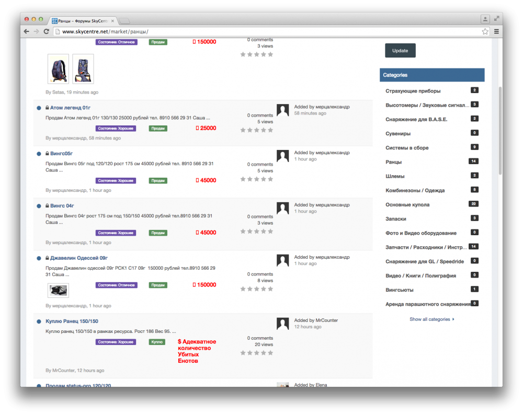Viewport: 523px width, 415px height.
Task: Click the author link Sstas
Action: coord(58,93)
